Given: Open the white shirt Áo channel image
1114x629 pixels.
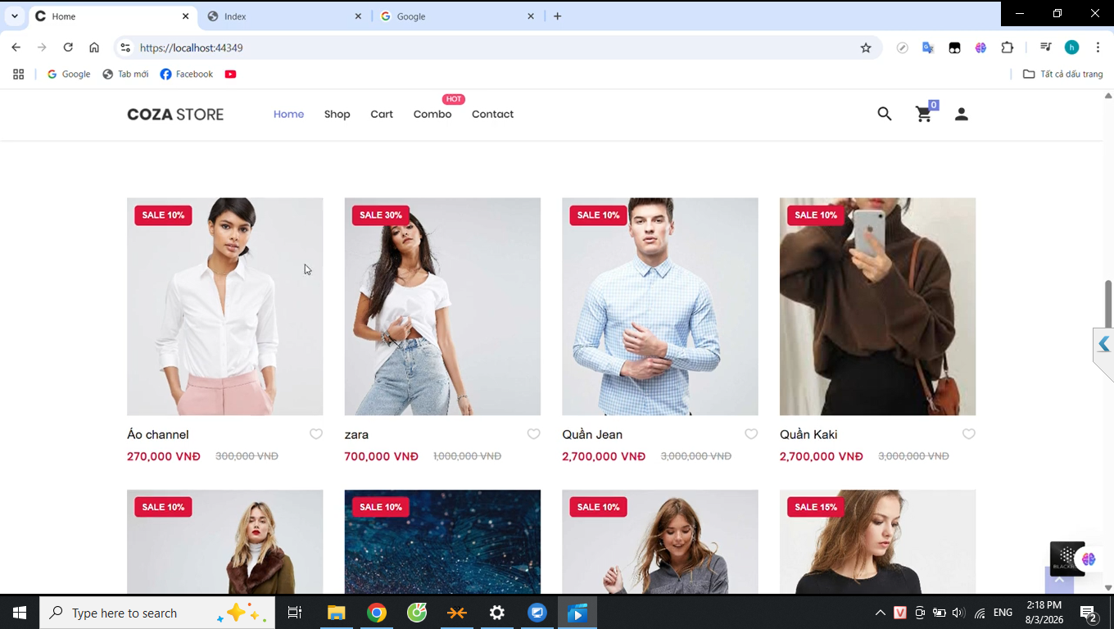Looking at the screenshot, I should tap(225, 306).
